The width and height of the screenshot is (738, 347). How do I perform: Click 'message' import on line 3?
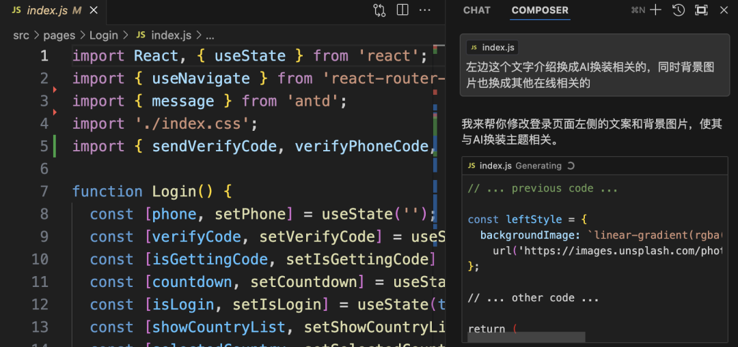tap(183, 102)
